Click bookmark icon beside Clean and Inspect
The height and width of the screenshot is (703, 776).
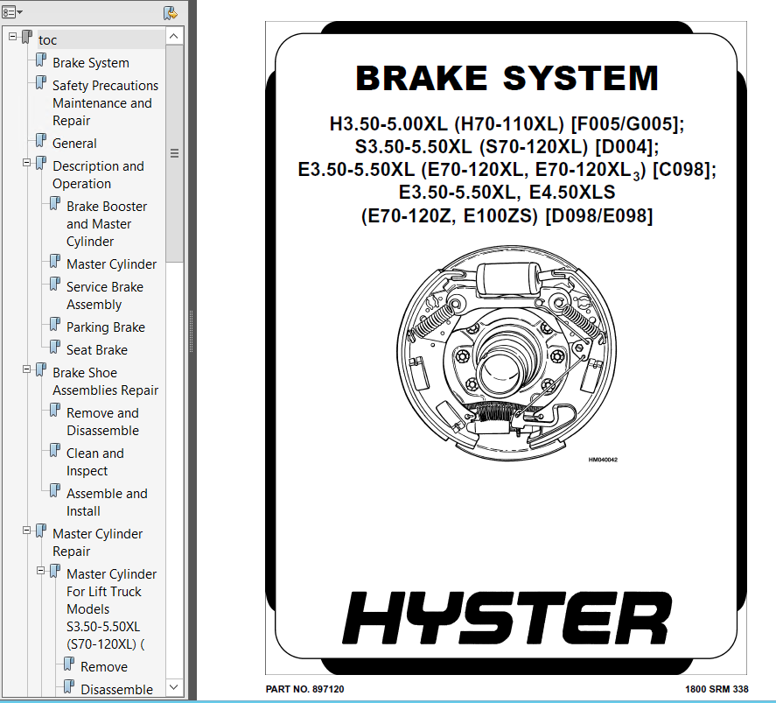click(54, 451)
